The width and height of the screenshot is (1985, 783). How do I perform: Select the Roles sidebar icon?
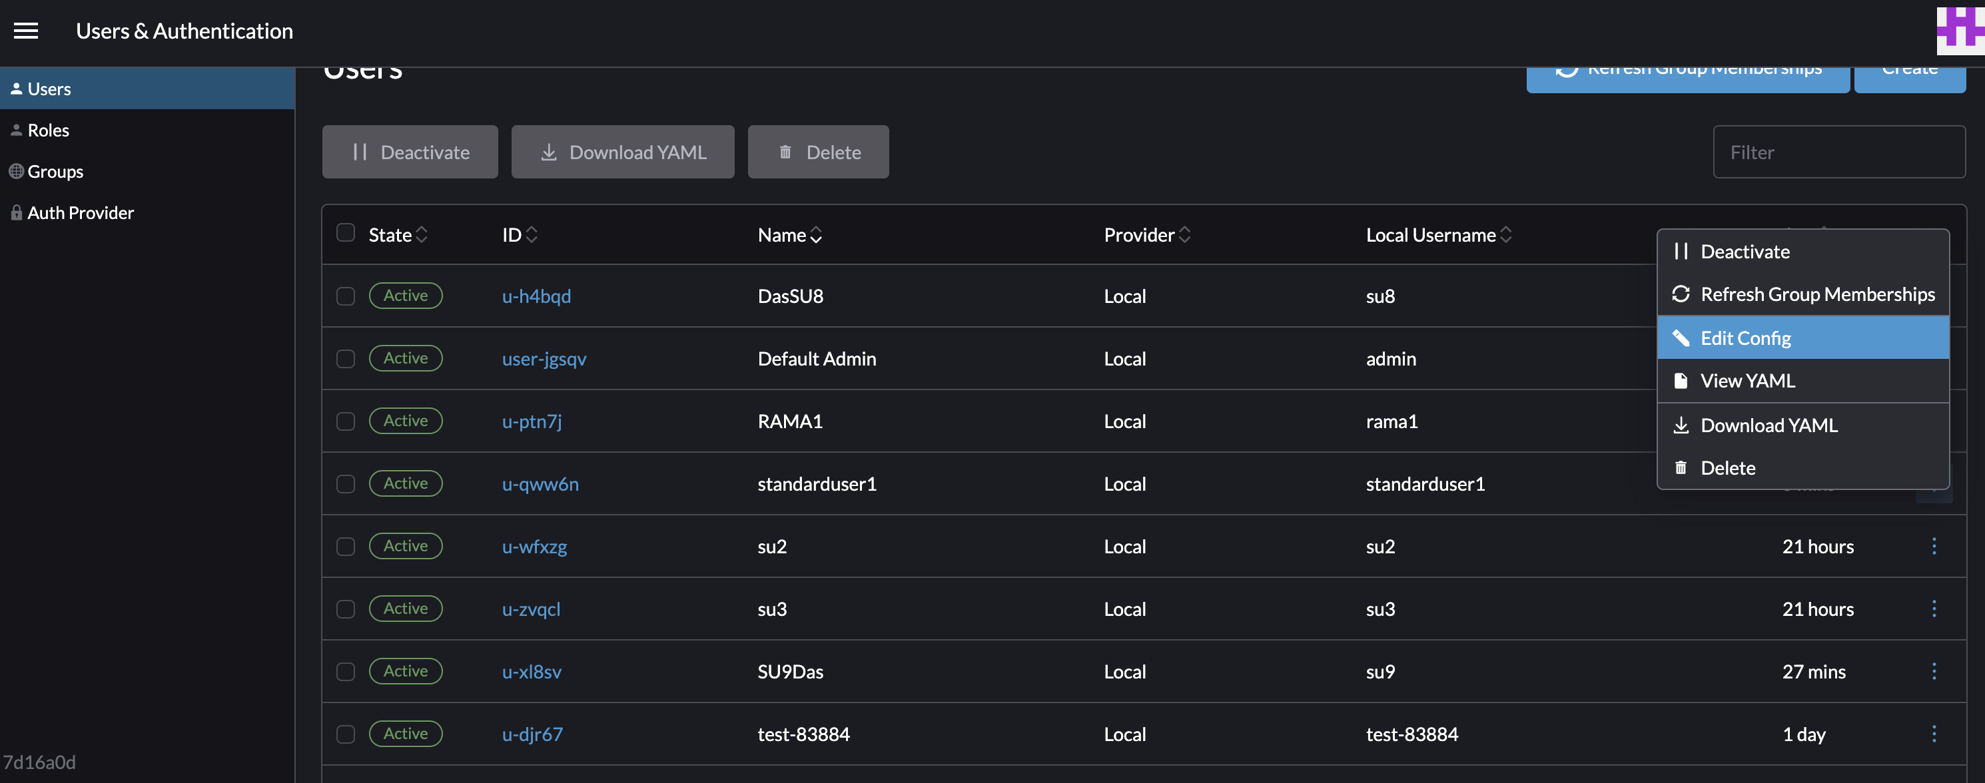(x=16, y=129)
